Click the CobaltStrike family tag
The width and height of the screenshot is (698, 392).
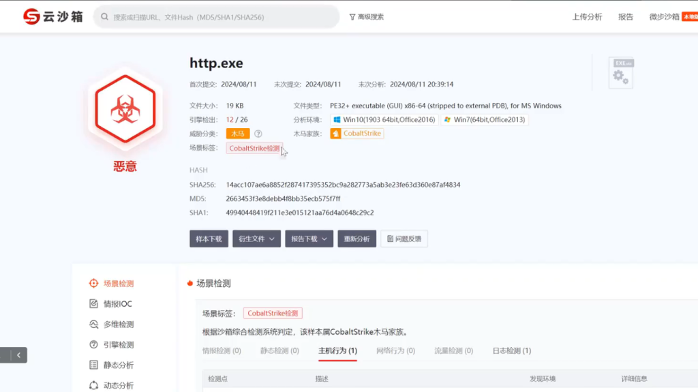click(x=357, y=133)
